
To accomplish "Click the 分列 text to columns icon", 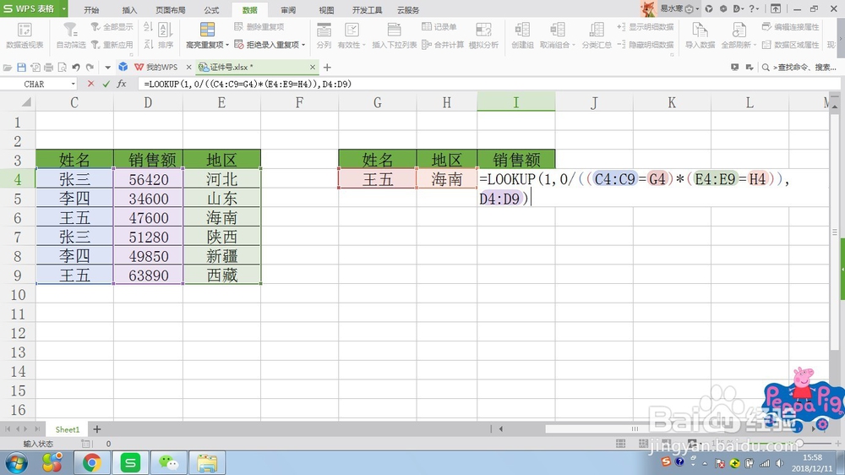I will coord(324,30).
